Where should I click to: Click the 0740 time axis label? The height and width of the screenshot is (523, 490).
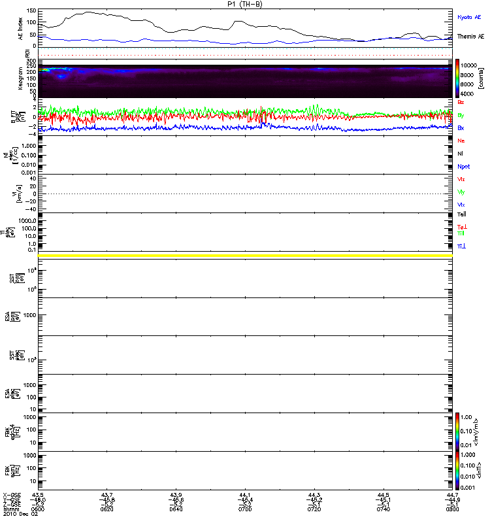(384, 509)
